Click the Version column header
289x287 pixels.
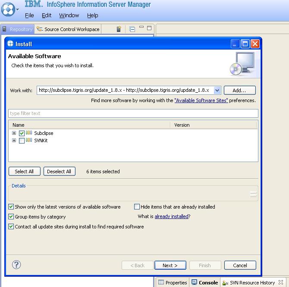(214, 125)
